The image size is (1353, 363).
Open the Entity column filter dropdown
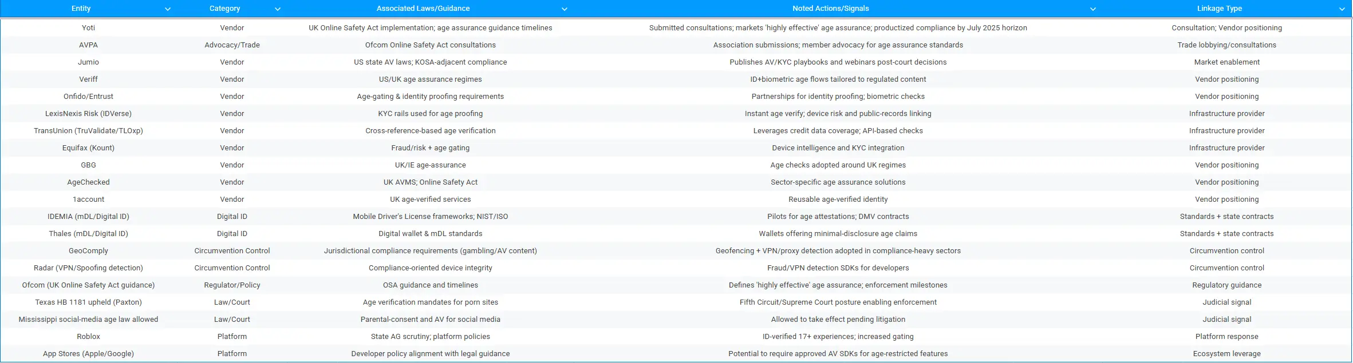click(168, 9)
